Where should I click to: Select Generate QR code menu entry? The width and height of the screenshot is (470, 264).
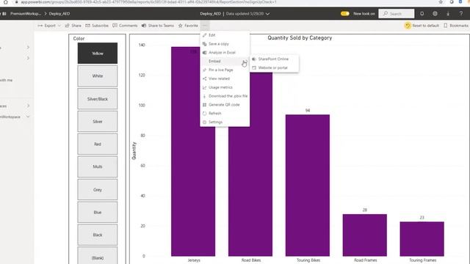pyautogui.click(x=225, y=105)
